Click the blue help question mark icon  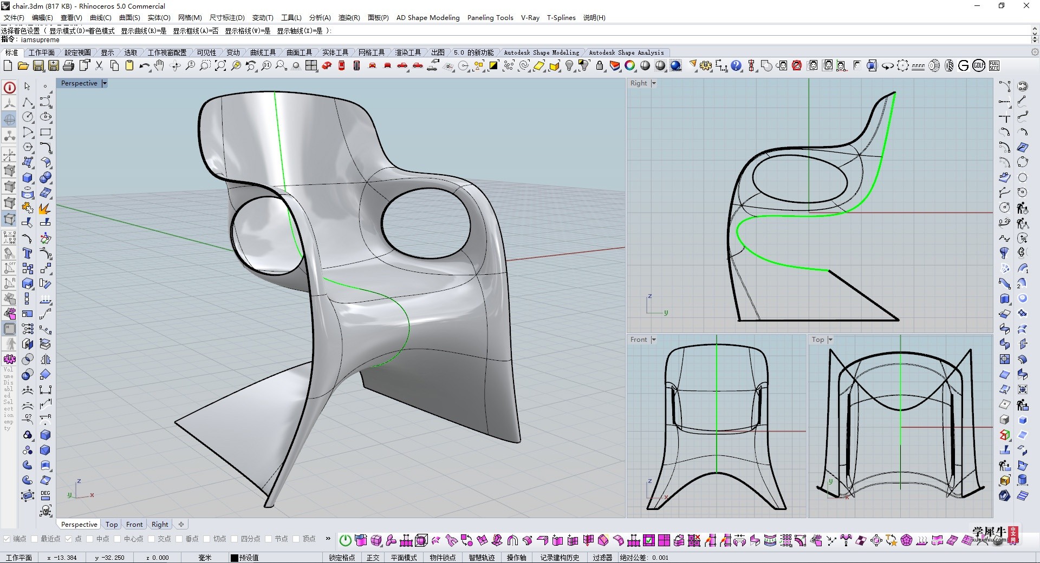[x=736, y=66]
